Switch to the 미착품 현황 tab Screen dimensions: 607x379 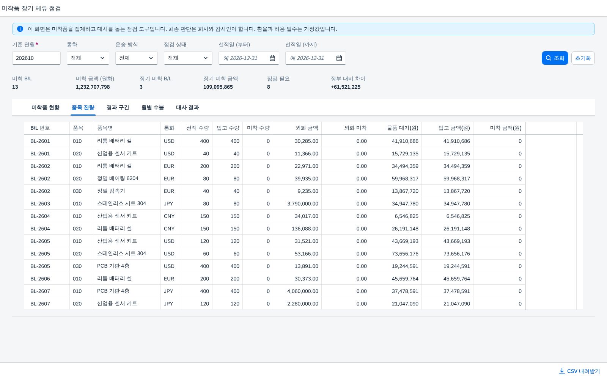pyautogui.click(x=46, y=108)
